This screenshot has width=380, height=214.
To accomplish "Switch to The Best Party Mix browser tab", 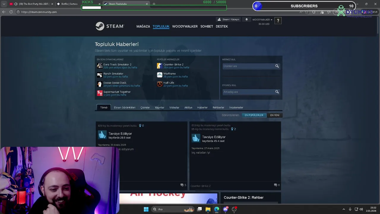I will 31,4.
